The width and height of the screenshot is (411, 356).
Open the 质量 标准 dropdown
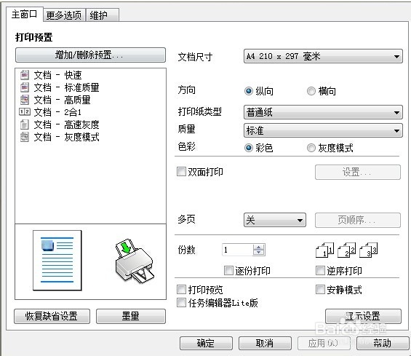pyautogui.click(x=323, y=130)
